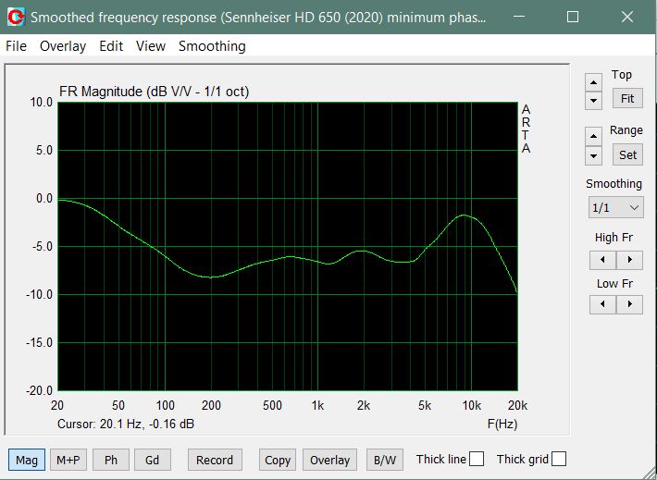Shift High Fr limit left
657x480 pixels.
click(x=602, y=260)
